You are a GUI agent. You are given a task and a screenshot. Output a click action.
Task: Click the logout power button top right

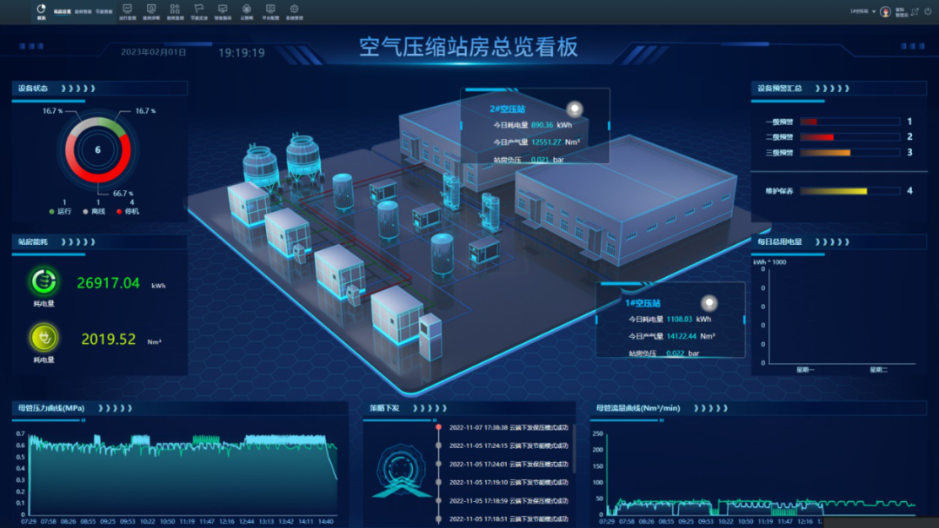click(929, 11)
